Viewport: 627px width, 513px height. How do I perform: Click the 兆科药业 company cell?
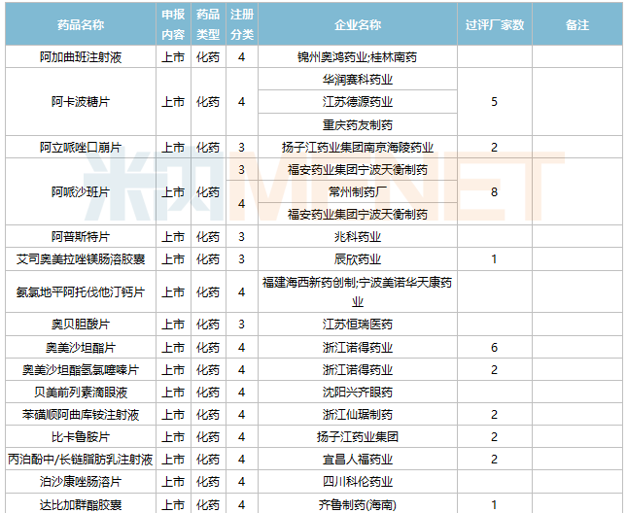pyautogui.click(x=358, y=236)
